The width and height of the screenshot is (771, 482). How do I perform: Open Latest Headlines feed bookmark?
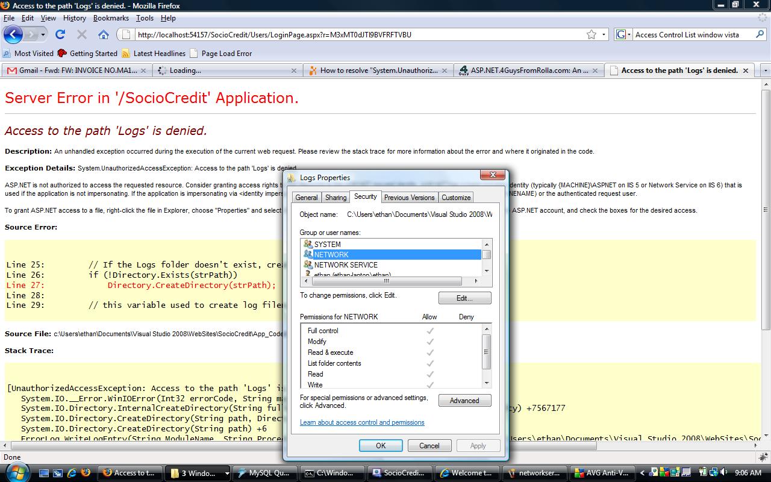tap(153, 53)
